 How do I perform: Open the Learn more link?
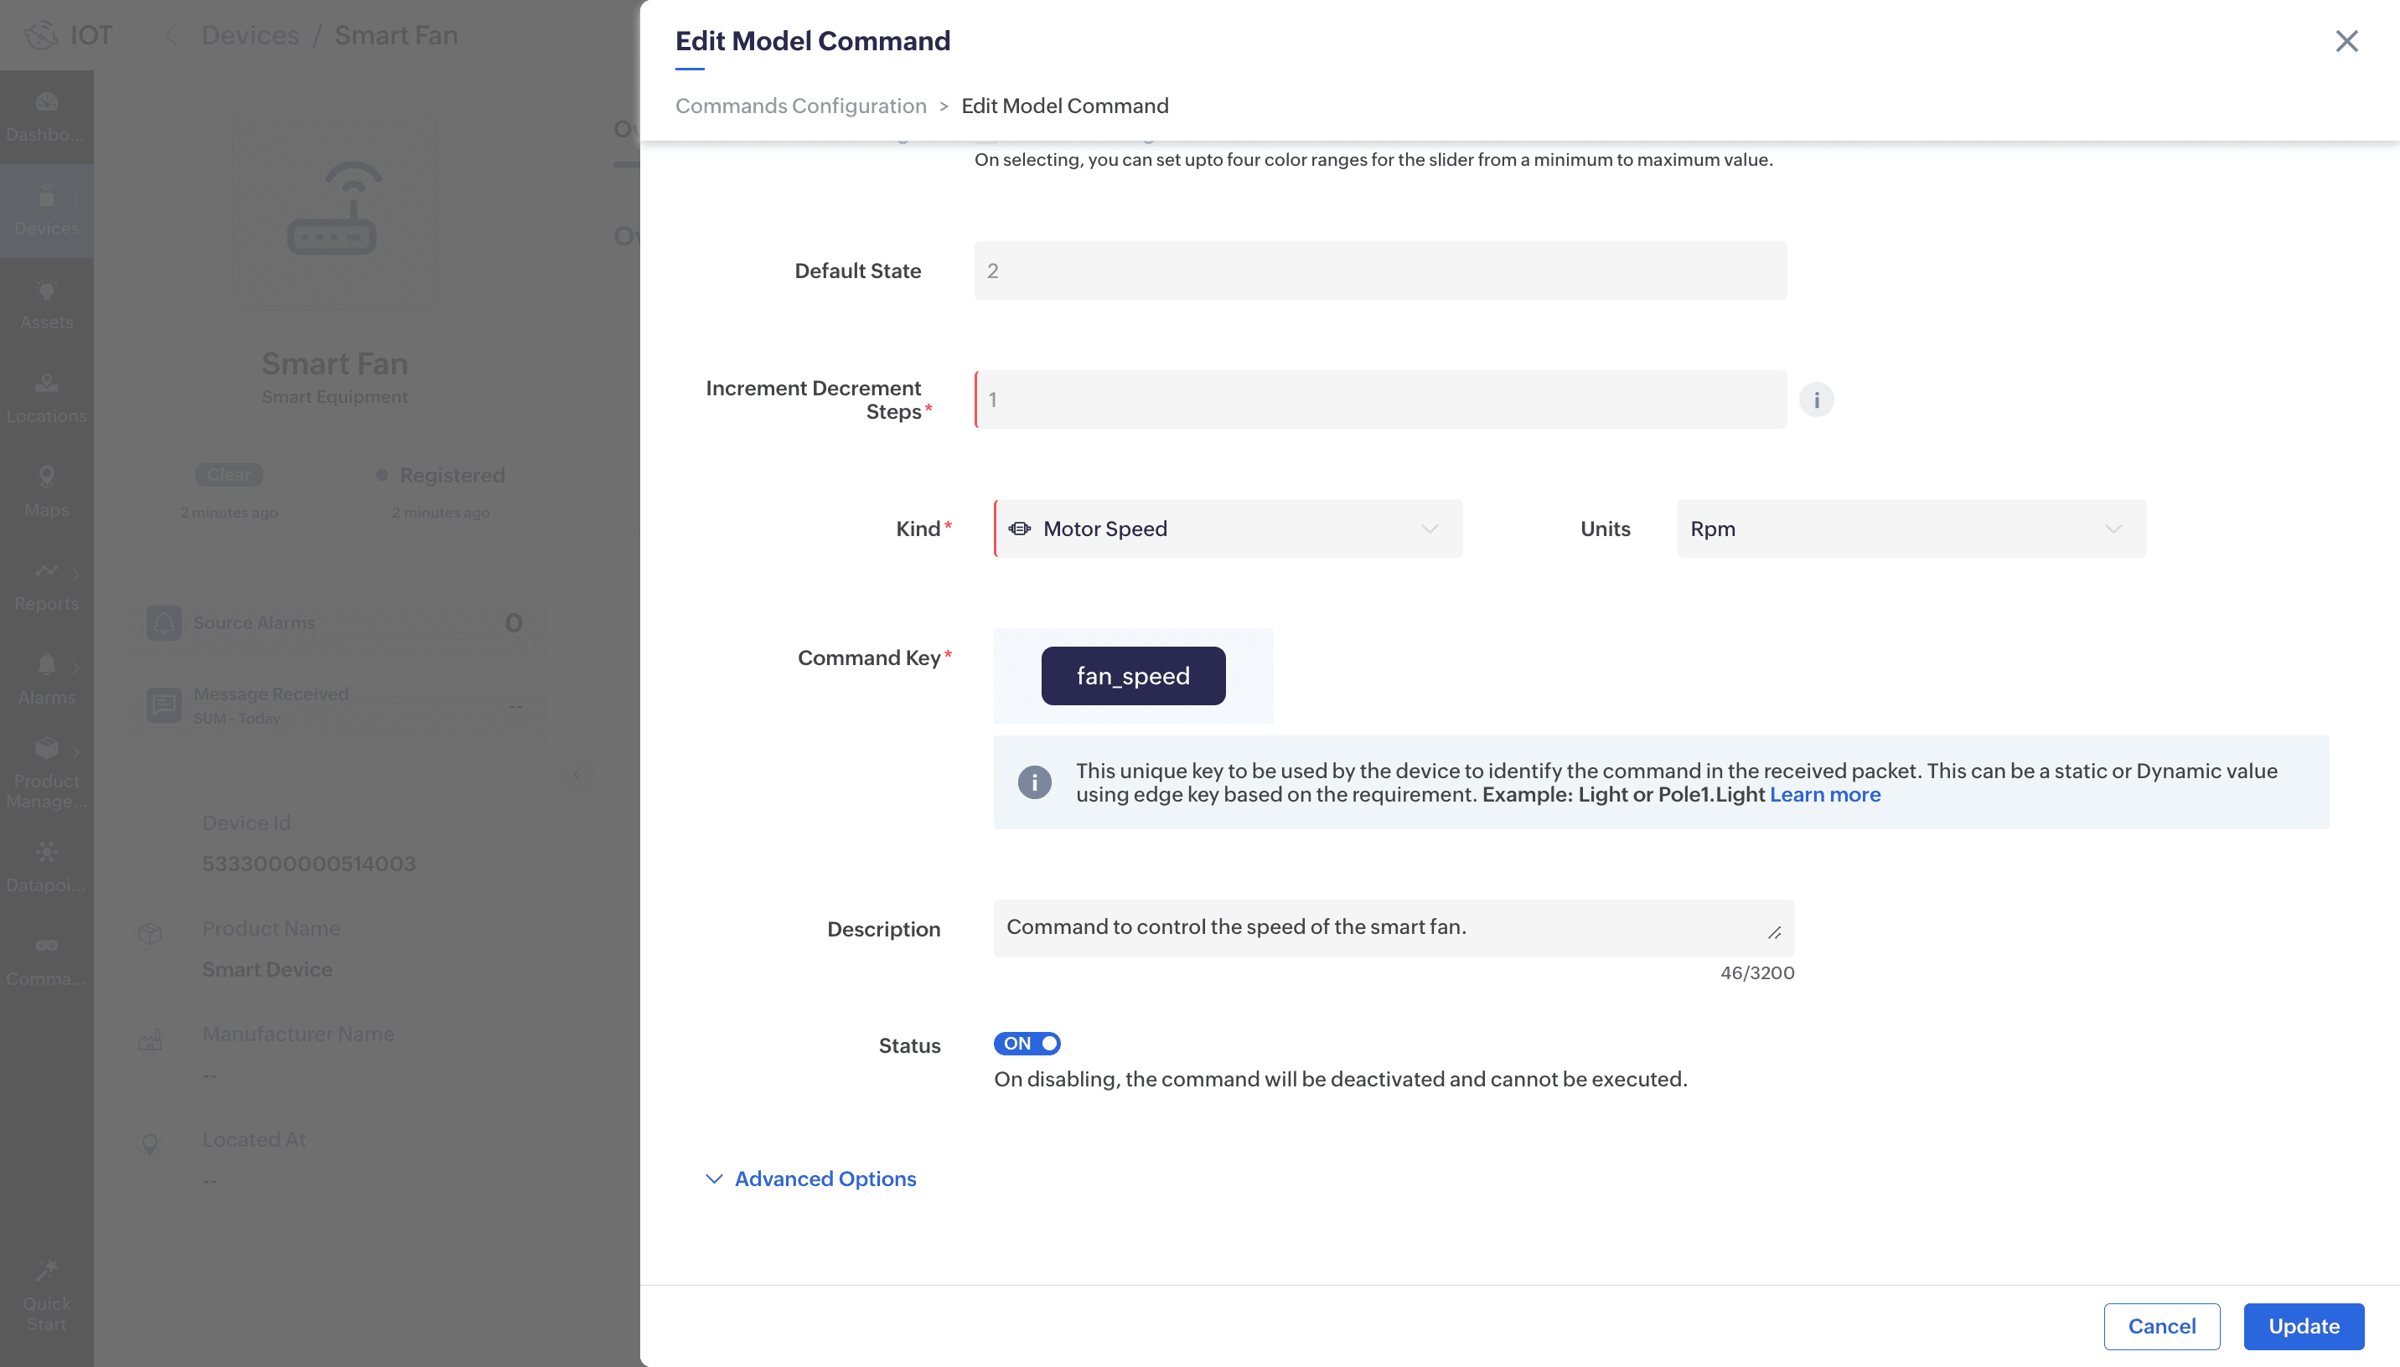1824,794
